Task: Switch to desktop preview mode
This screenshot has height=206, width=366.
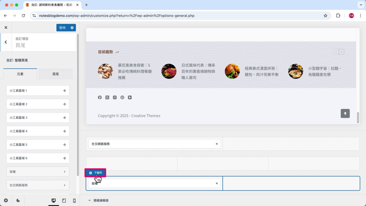Action: pos(53,200)
